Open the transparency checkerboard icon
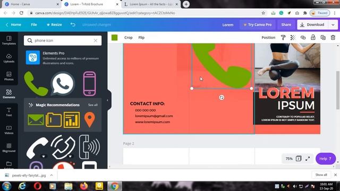Image resolution: width=340 pixels, height=191 pixels. pyautogui.click(x=293, y=38)
